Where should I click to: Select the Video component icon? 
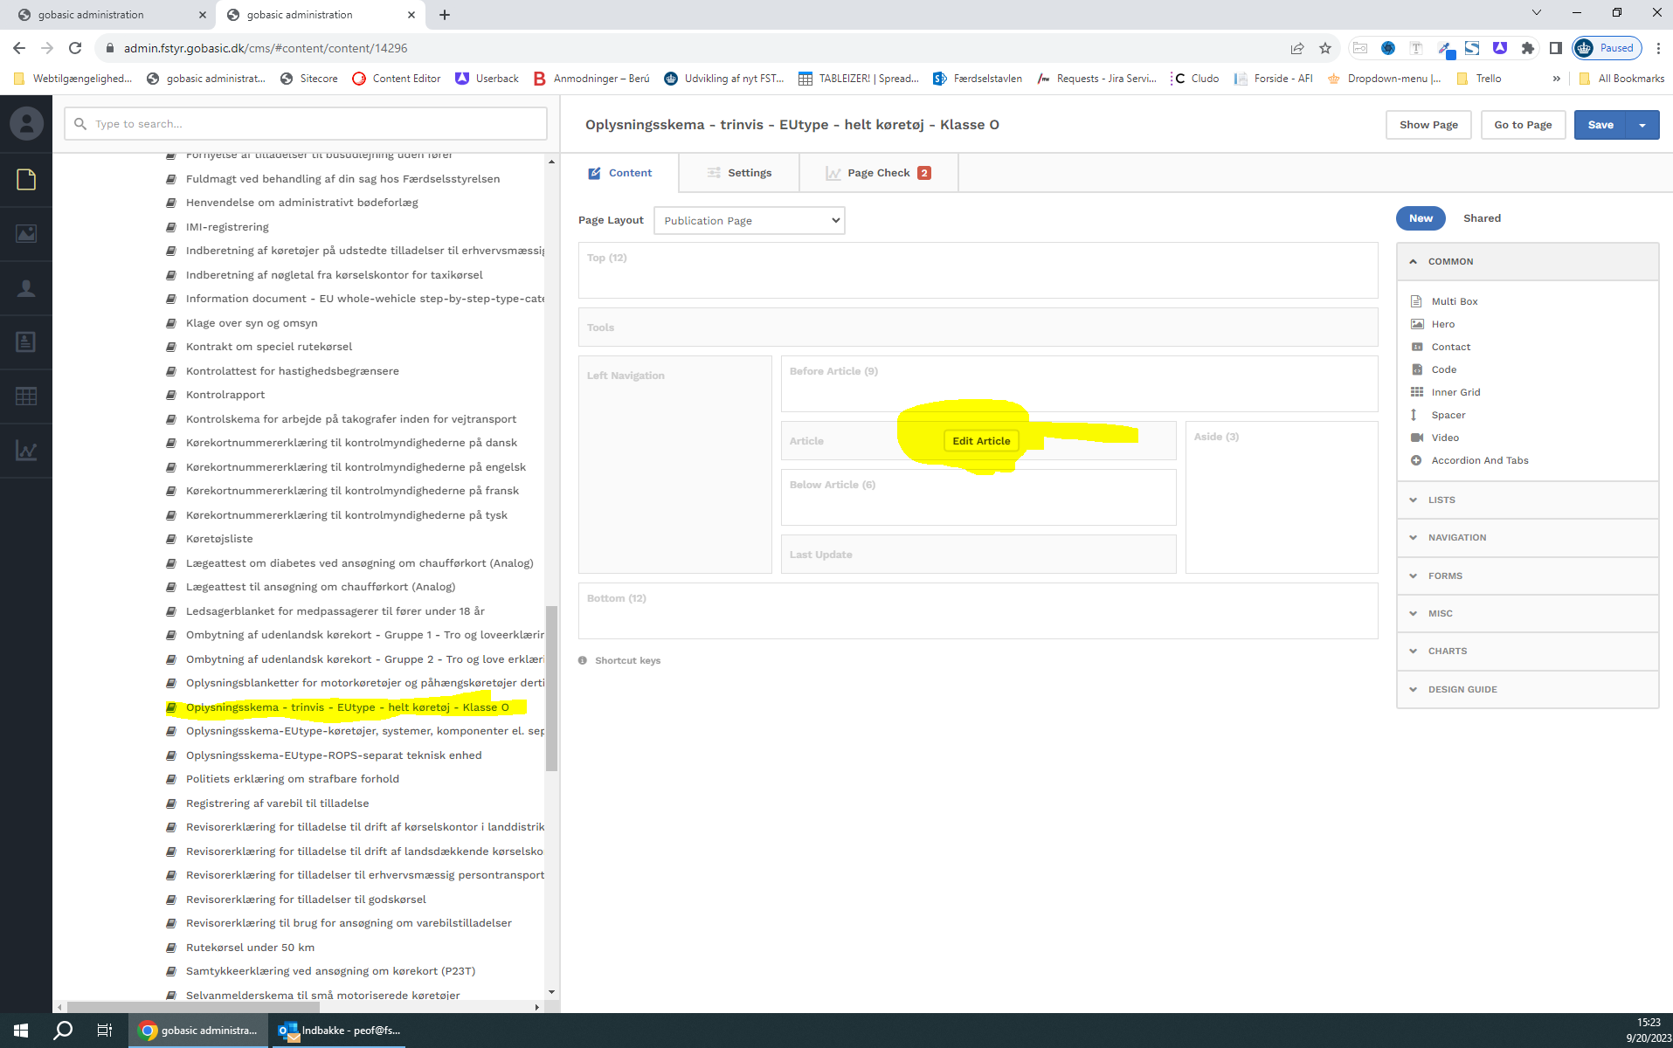click(1416, 438)
